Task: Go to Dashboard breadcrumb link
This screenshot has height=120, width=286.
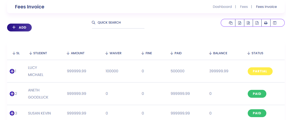Action: coord(222,7)
